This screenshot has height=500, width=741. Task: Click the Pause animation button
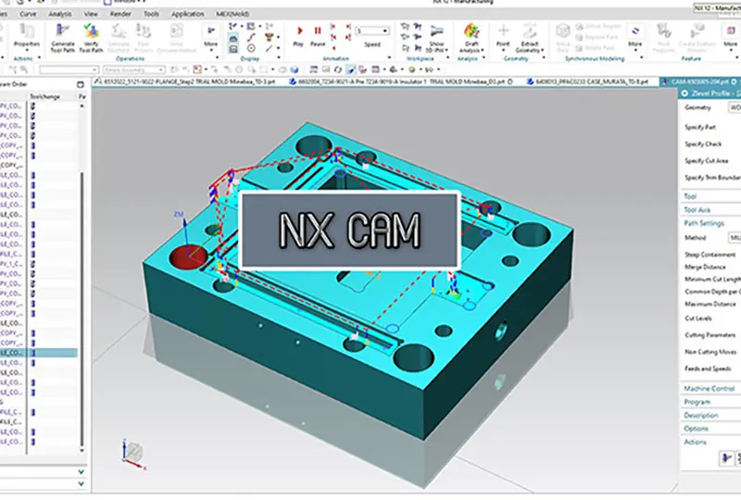pos(318,31)
